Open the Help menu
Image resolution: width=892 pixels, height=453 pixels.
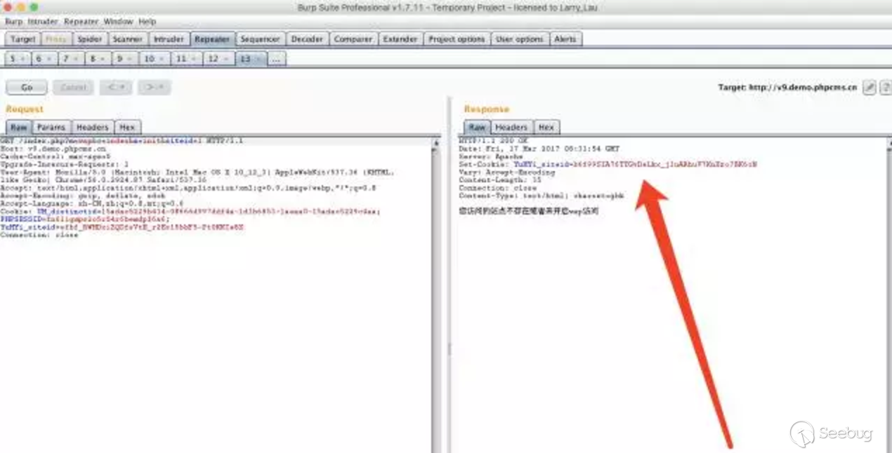click(x=147, y=22)
